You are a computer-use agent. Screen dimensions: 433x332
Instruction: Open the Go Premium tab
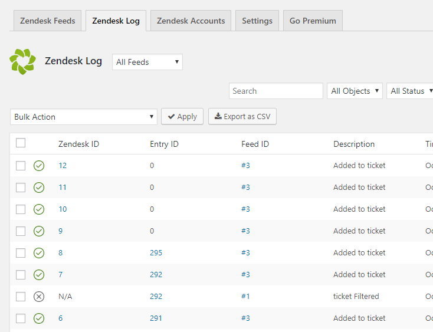click(x=313, y=21)
